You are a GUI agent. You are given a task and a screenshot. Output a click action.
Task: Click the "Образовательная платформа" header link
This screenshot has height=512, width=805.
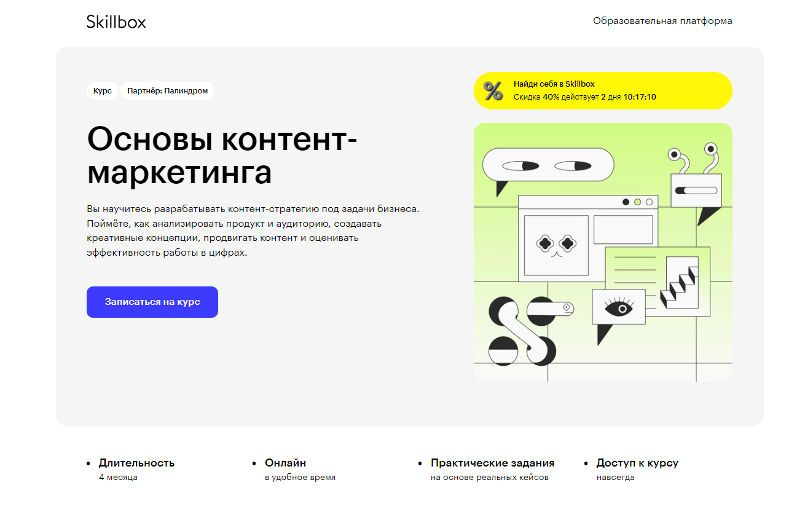tap(662, 21)
